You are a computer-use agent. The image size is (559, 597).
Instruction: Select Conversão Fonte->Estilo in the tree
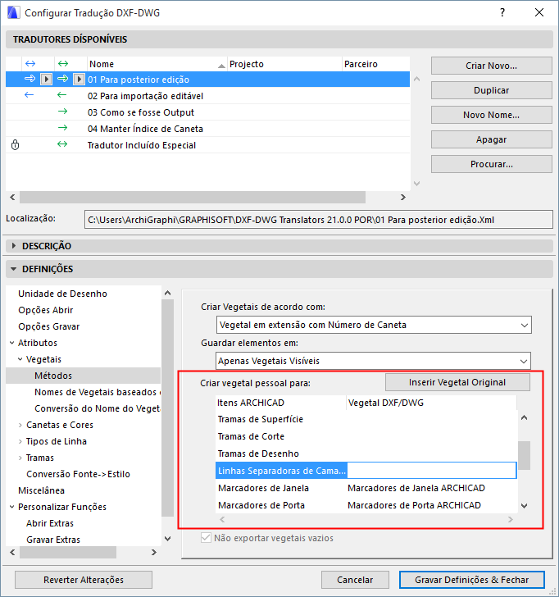pyautogui.click(x=78, y=474)
